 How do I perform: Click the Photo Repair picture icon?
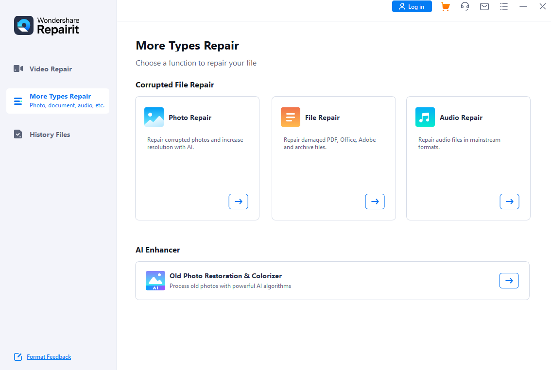154,117
